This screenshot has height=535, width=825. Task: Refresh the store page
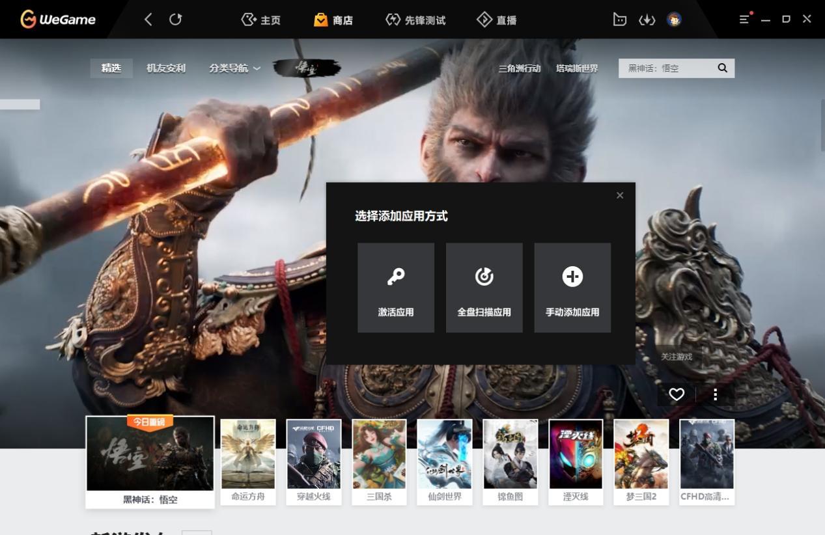pyautogui.click(x=175, y=20)
